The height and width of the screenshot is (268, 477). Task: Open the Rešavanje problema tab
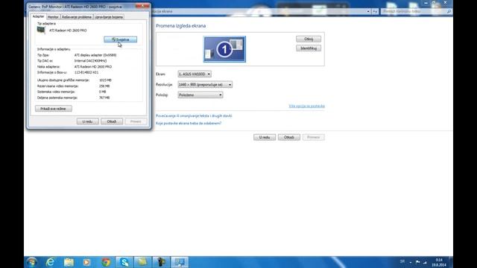coord(77,17)
